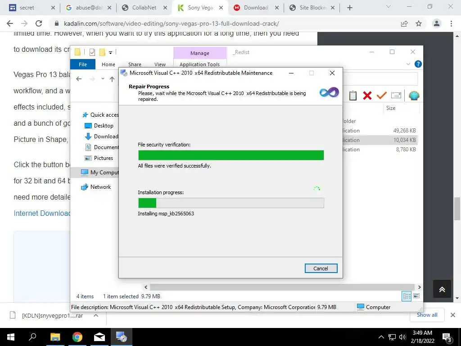Select Quick access in navigation pane
The image size is (461, 346).
pyautogui.click(x=100, y=115)
